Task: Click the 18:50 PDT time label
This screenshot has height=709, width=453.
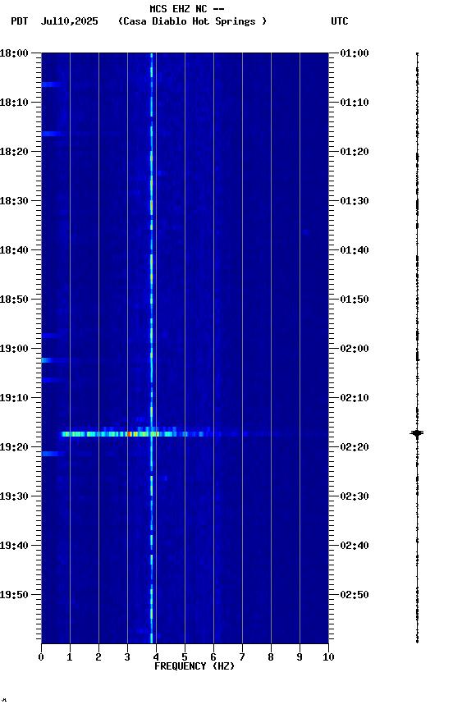Action: [x=14, y=300]
